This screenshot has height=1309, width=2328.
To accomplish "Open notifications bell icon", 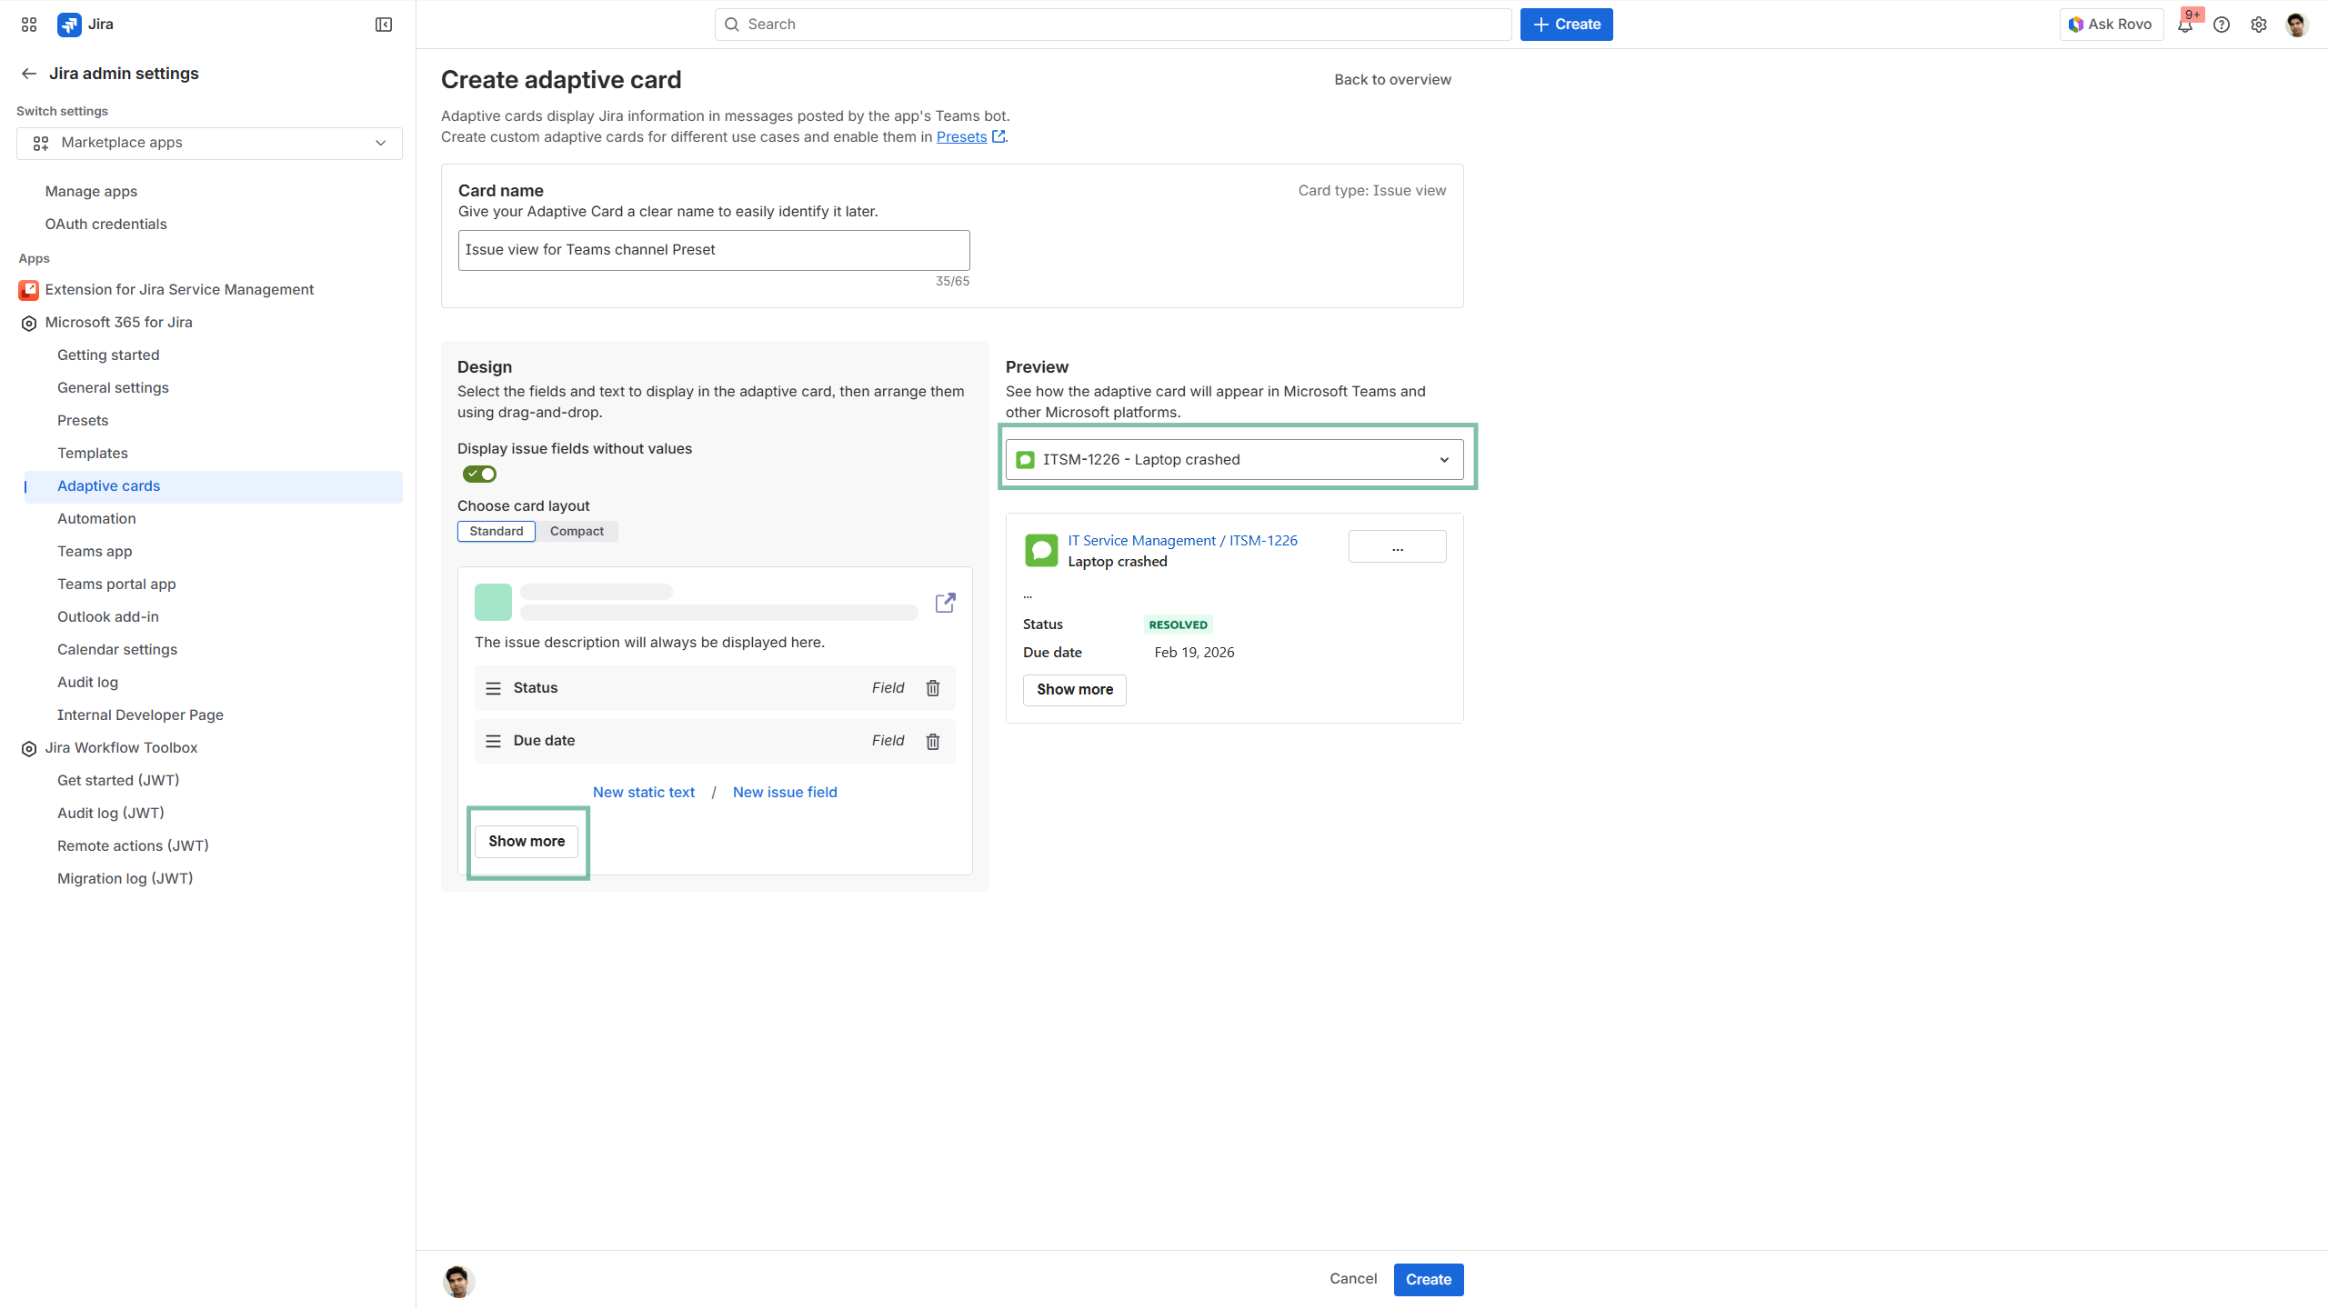I will 2184,25.
